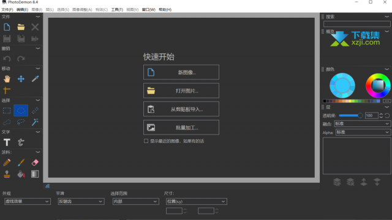Collapse the 层 panel
The height and width of the screenshot is (220, 392).
point(386,108)
